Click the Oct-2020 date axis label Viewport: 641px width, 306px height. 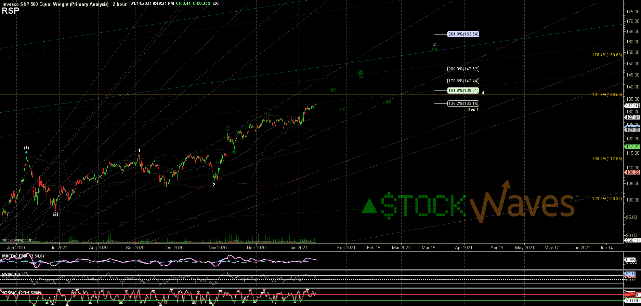[x=174, y=248]
